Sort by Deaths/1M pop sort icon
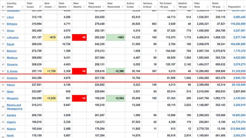 (190, 7)
